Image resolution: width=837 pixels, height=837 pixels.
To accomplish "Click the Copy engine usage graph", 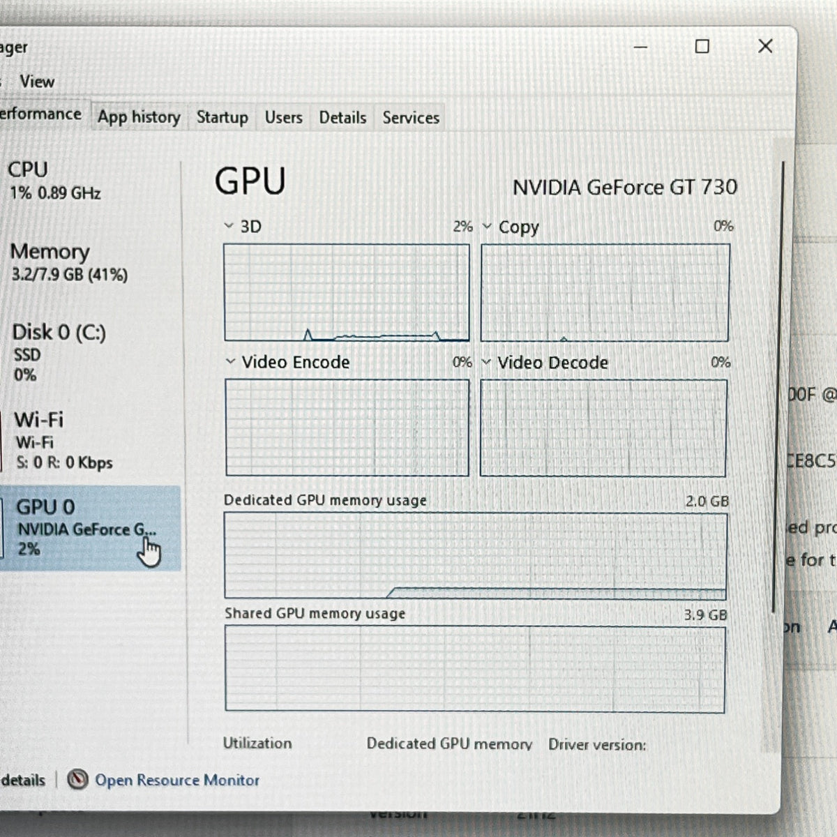I will coord(605,293).
